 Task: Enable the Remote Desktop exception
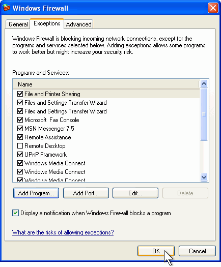[x=20, y=146]
